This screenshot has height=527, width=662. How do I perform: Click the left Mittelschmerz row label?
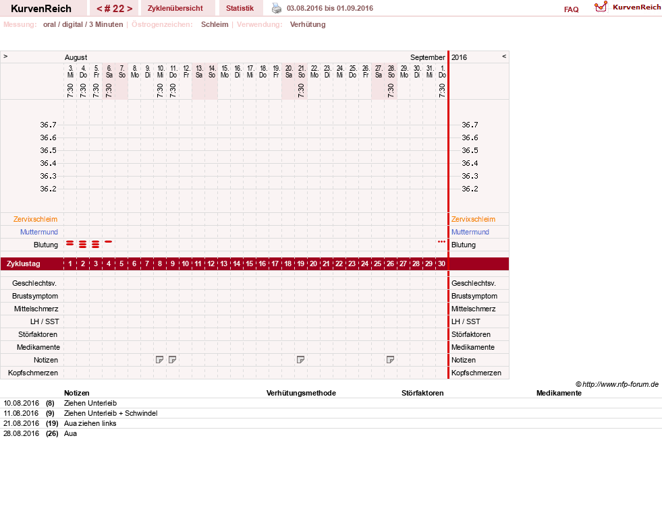(36, 309)
